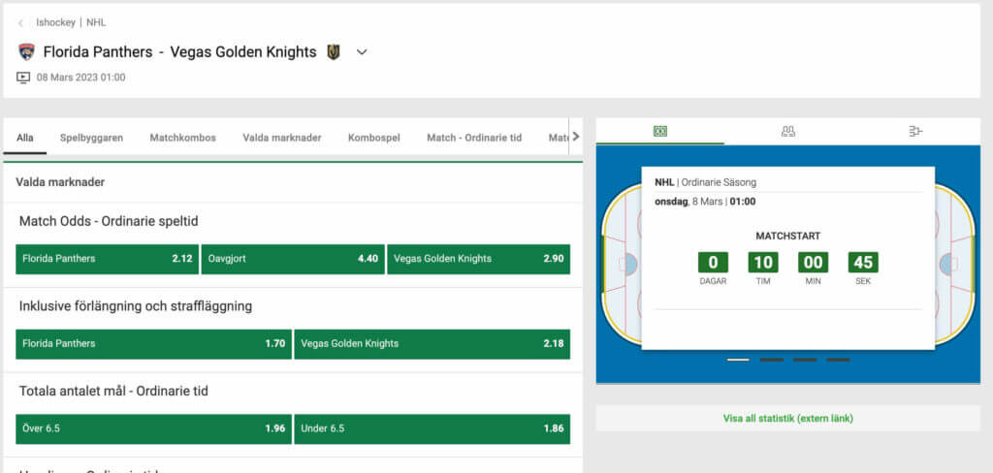The image size is (993, 473).
Task: Click the Totala antalet mål heading
Action: (113, 392)
